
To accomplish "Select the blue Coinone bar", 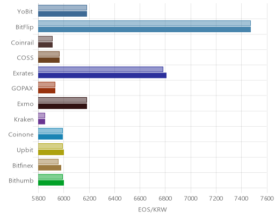I will coord(50,137).
